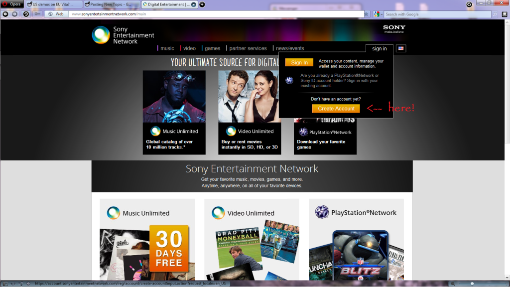Click the Sony Entertainment Network logo

123,35
